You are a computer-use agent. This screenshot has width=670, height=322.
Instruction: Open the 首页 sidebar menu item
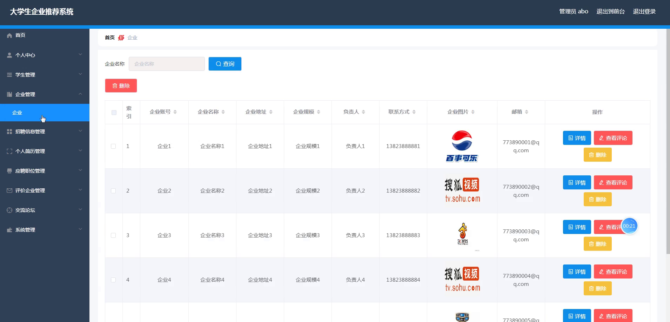click(45, 35)
